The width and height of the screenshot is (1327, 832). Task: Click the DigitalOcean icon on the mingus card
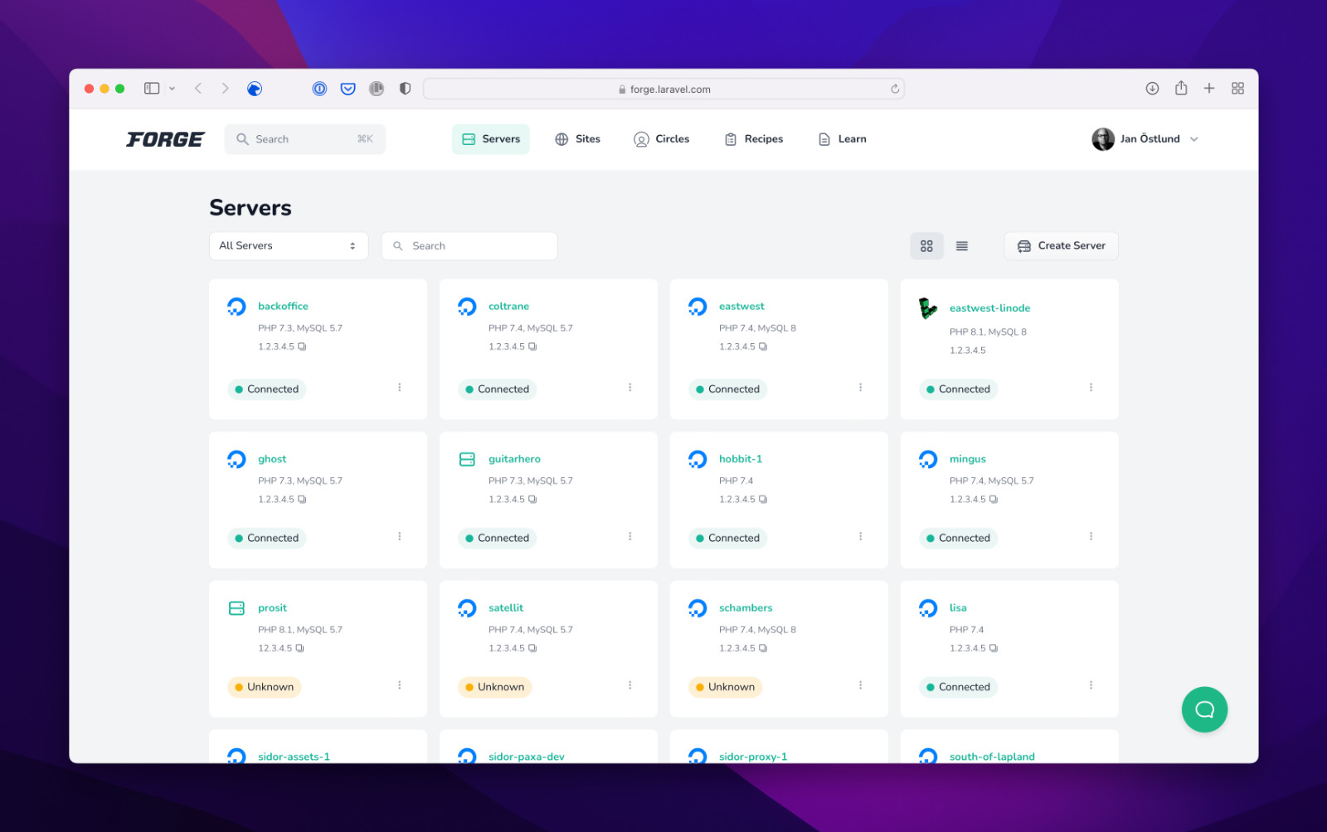click(x=927, y=458)
